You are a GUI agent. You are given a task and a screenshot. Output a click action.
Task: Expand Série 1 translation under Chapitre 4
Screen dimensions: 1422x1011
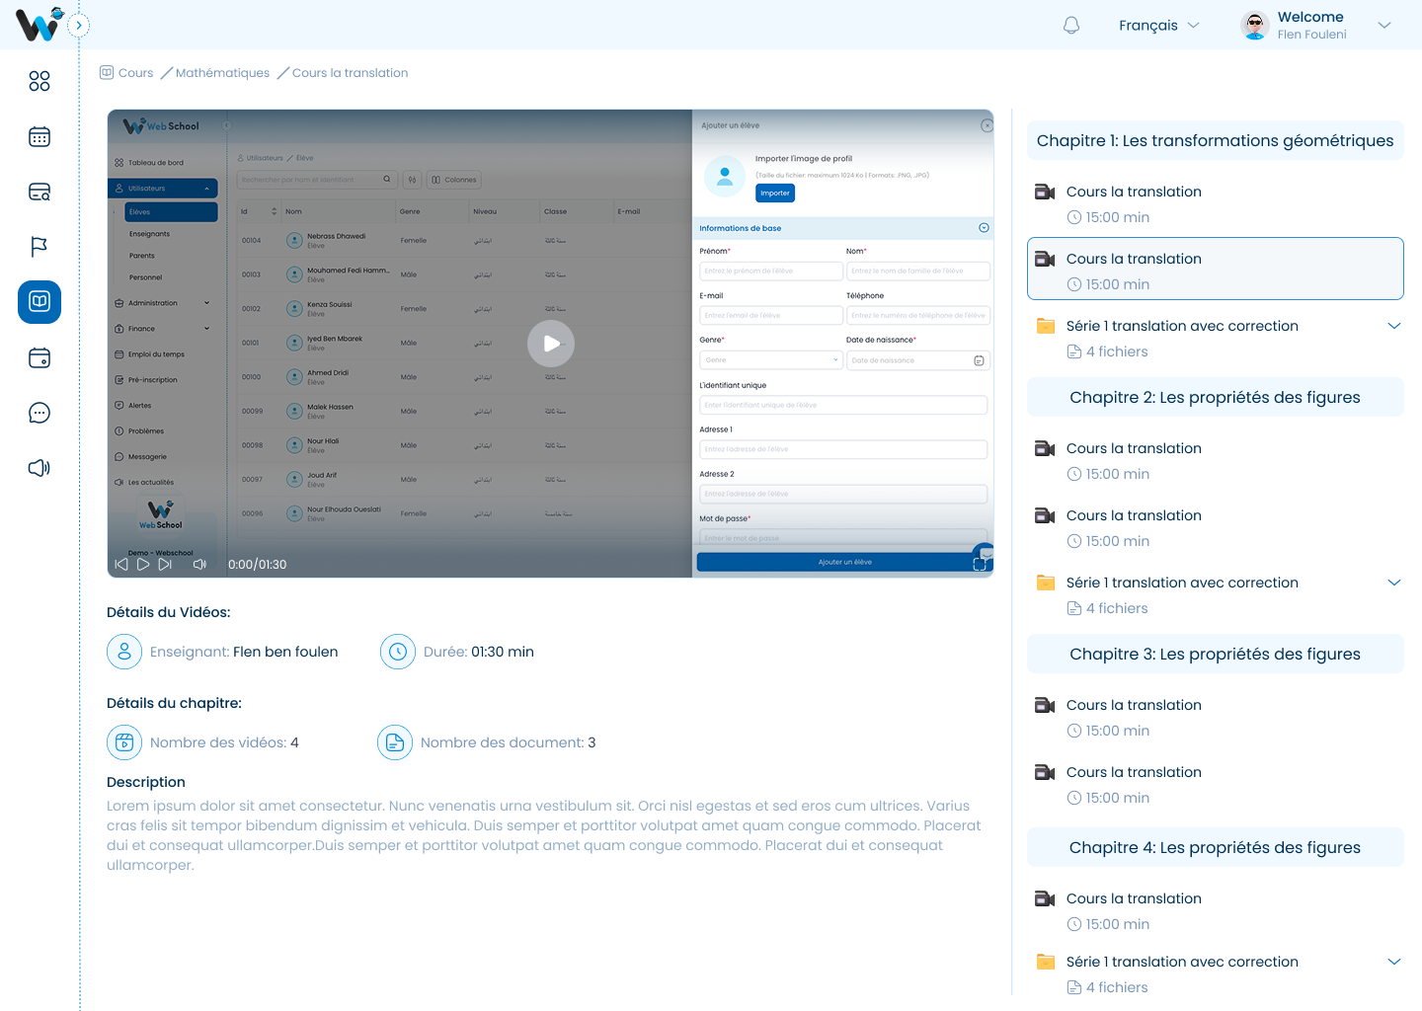pos(1394,962)
